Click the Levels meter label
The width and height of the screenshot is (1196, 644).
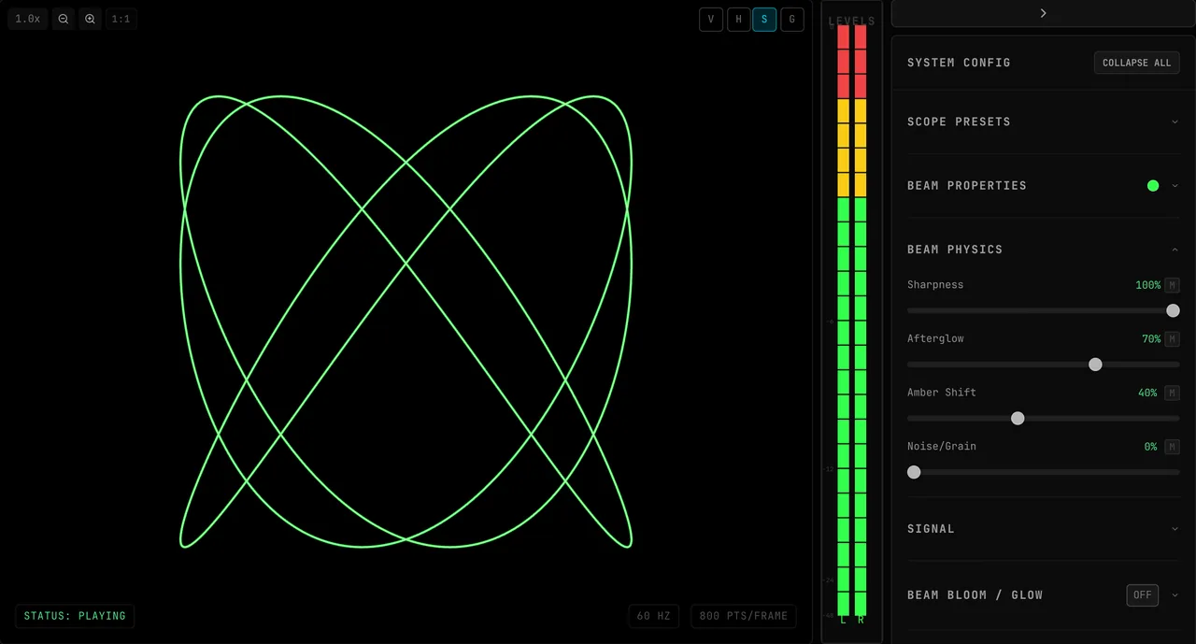pyautogui.click(x=852, y=21)
